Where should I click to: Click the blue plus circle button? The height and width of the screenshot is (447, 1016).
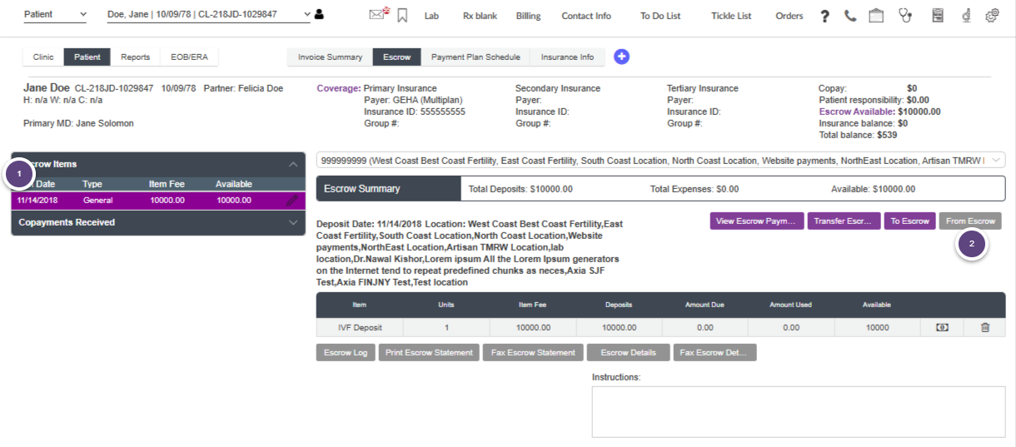pyautogui.click(x=621, y=57)
